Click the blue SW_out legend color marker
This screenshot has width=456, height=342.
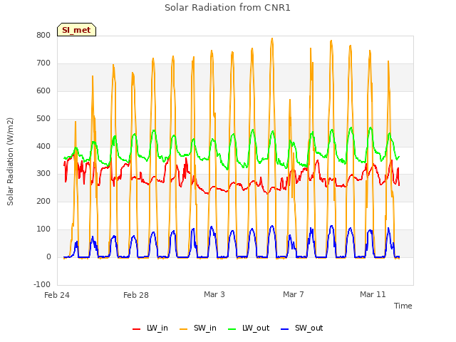[x=285, y=329]
